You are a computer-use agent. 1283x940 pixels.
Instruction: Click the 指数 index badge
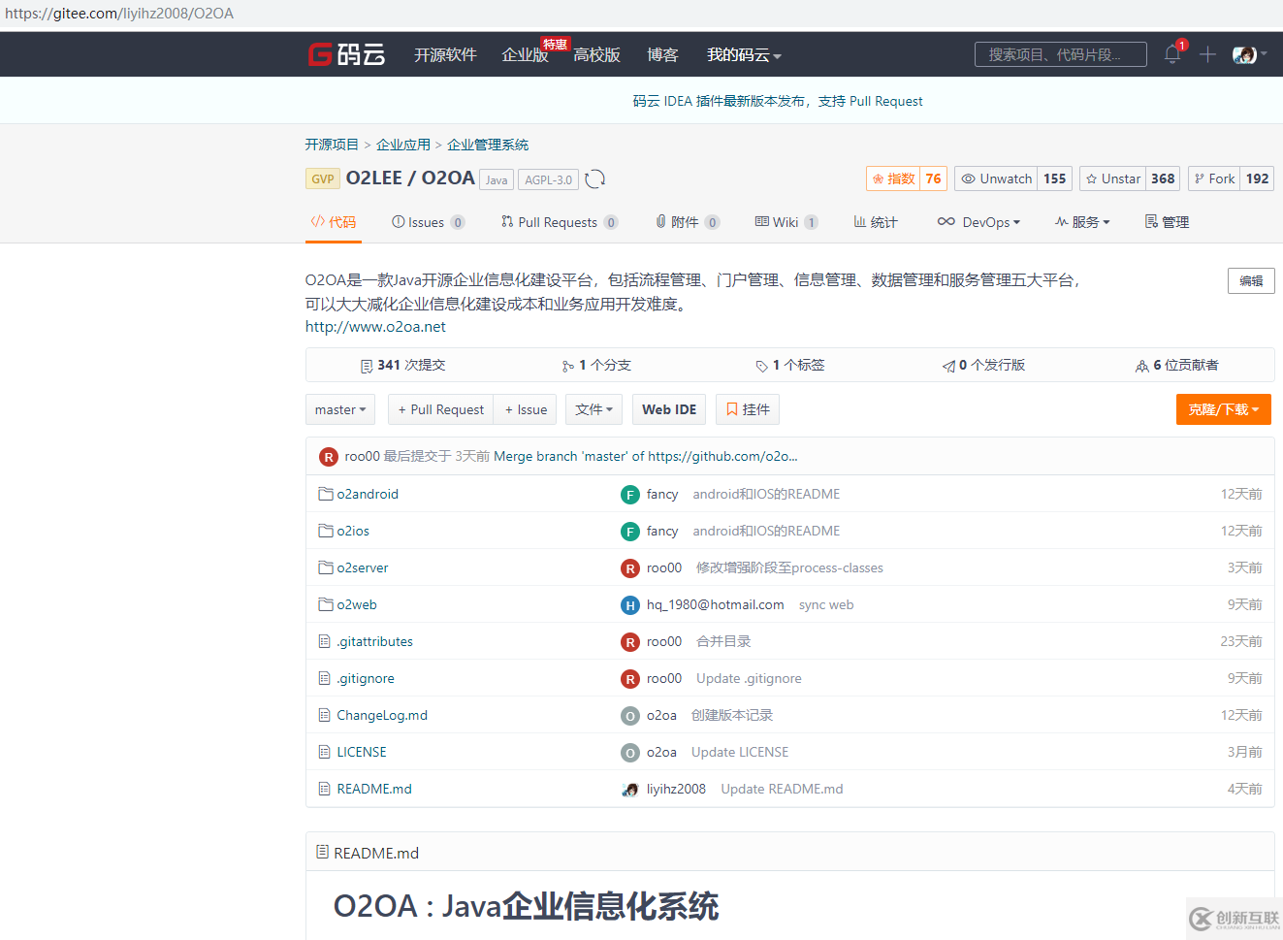click(892, 178)
